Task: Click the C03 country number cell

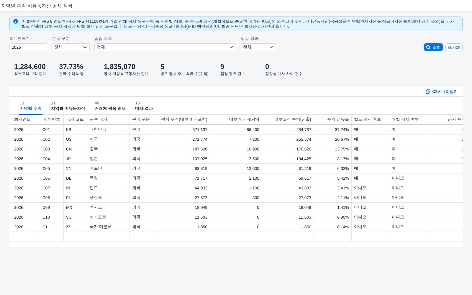Action: (x=52, y=149)
